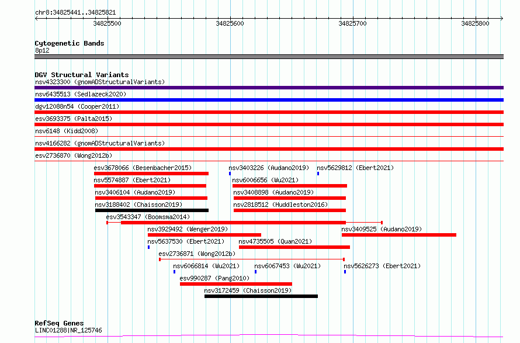Select nsv5626273 (Ebert2021) label

(382, 266)
